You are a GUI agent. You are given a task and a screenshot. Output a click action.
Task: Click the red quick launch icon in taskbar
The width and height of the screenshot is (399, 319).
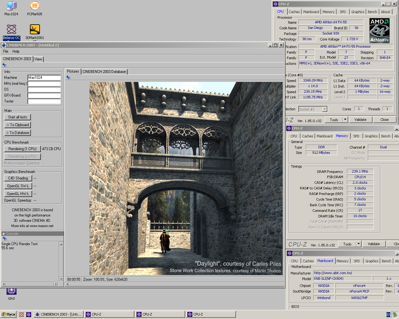21,314
